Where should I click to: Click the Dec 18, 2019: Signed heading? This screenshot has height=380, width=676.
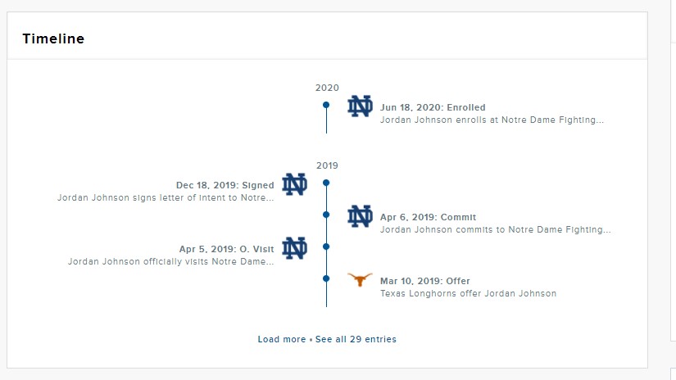(x=225, y=186)
